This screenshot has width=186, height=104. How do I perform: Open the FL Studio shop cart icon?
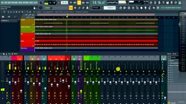[x=158, y=8]
